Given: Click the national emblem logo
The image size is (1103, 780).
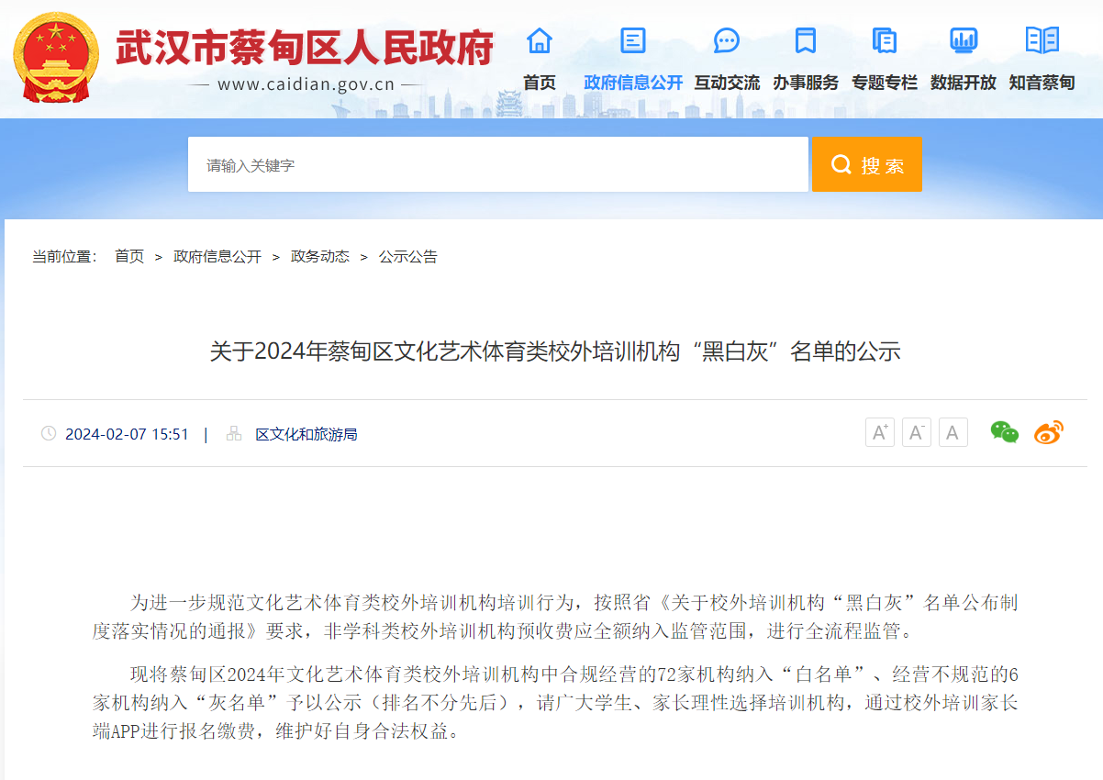Looking at the screenshot, I should [x=55, y=59].
